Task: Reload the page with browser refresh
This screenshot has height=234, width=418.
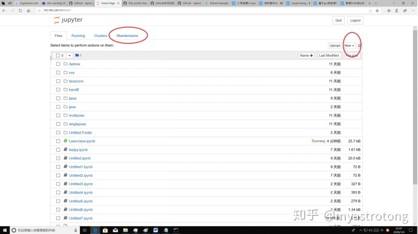Action: [x=20, y=11]
